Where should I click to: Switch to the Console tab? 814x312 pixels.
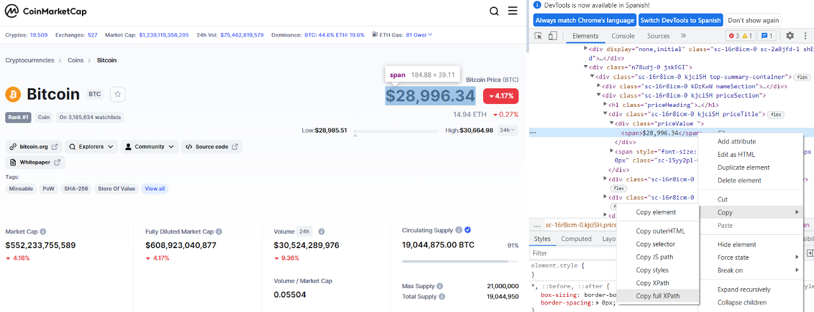click(x=623, y=36)
